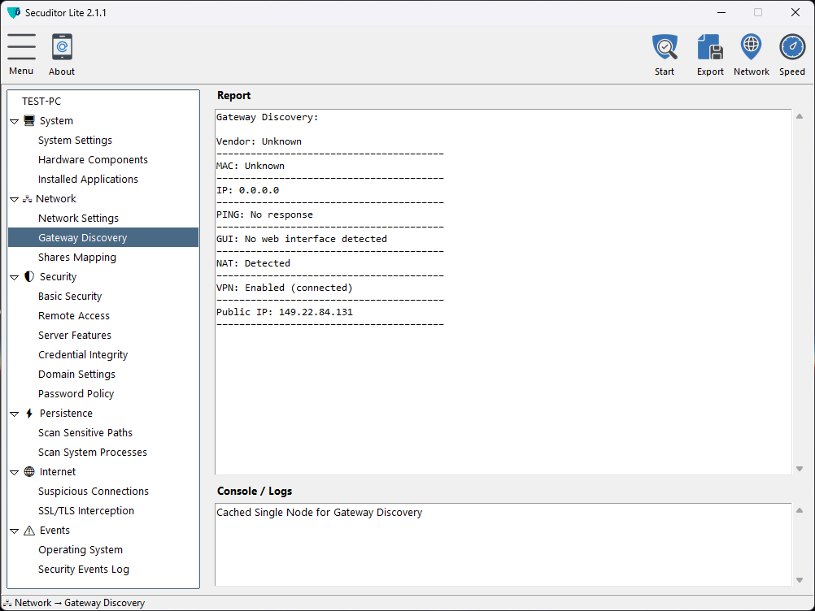The width and height of the screenshot is (815, 611).
Task: Select Shares Mapping in the tree
Action: point(77,258)
